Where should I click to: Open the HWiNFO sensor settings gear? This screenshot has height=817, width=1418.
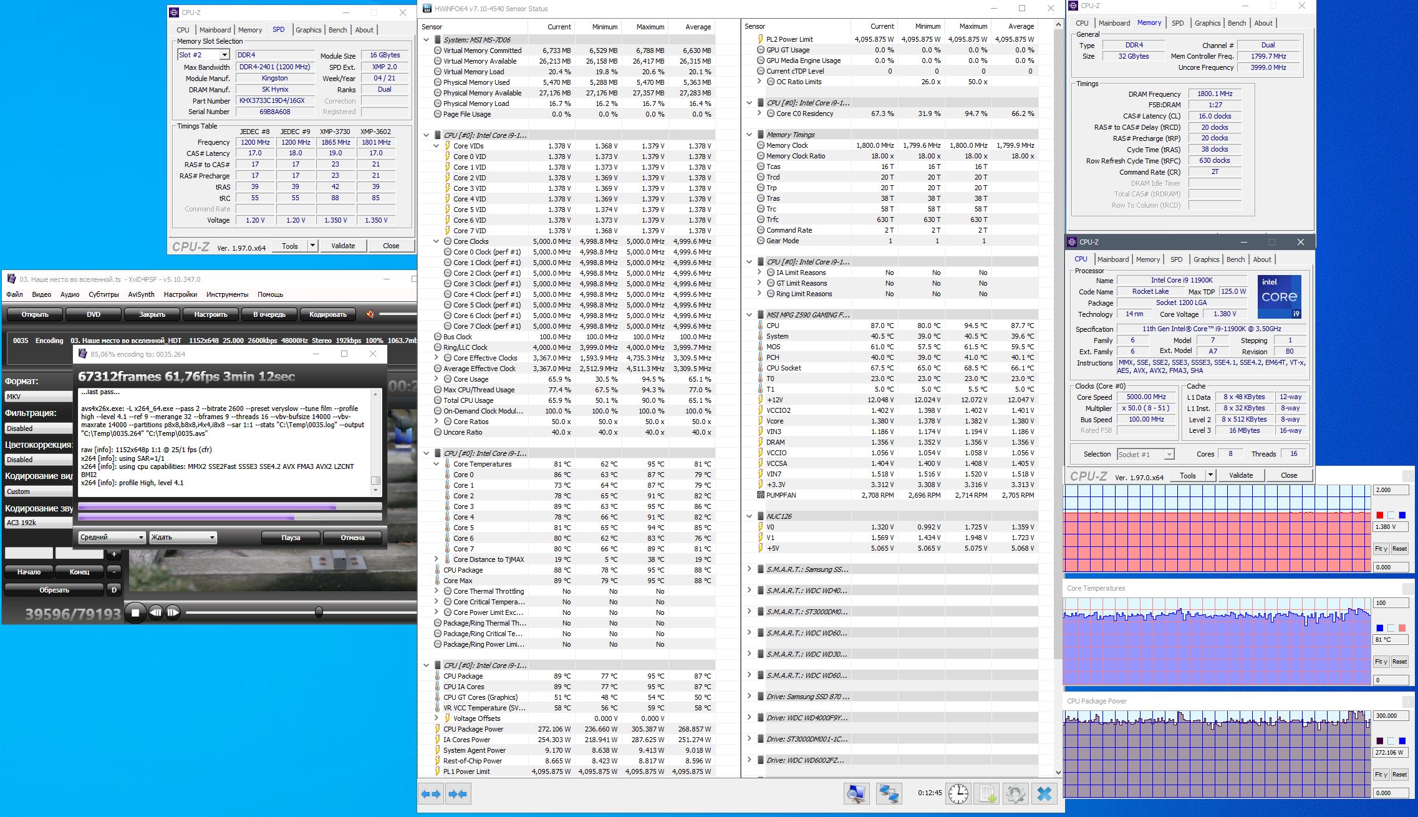(1015, 794)
